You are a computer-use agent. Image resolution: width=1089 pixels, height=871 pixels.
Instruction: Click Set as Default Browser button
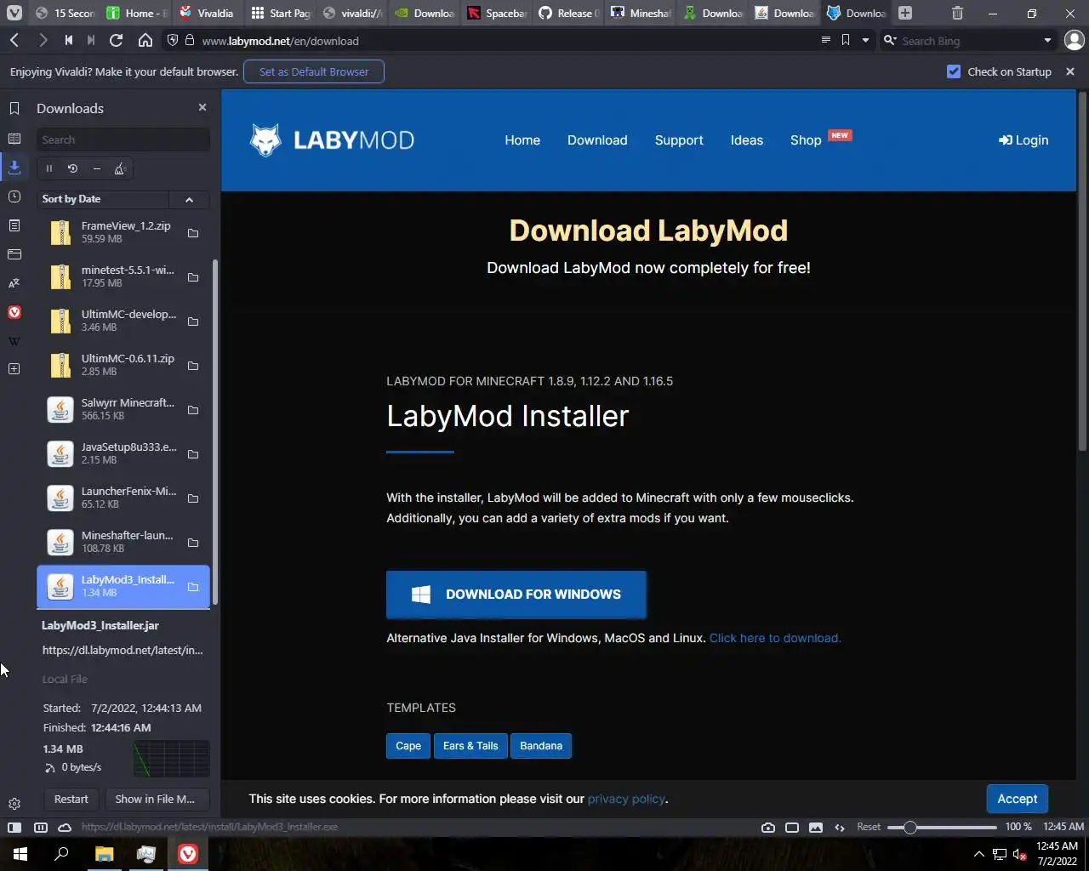tap(314, 71)
